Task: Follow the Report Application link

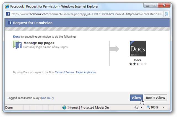Action: point(86,72)
